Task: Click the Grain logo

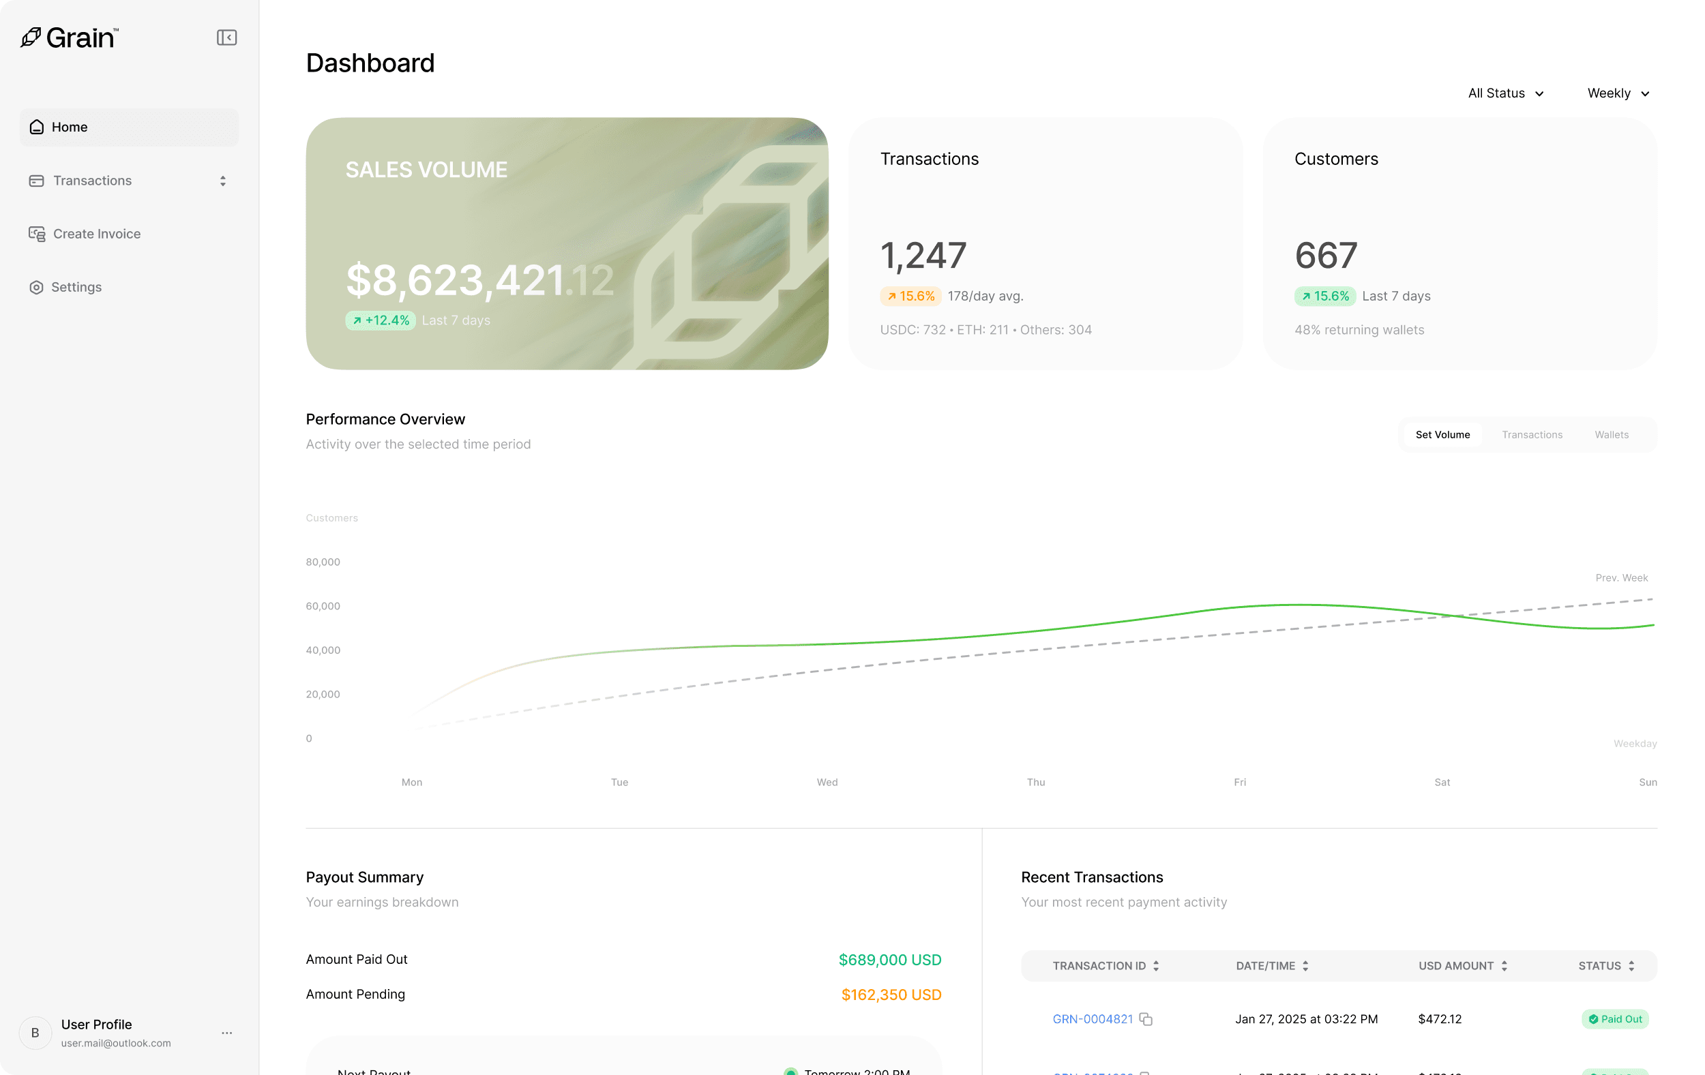Action: tap(70, 37)
